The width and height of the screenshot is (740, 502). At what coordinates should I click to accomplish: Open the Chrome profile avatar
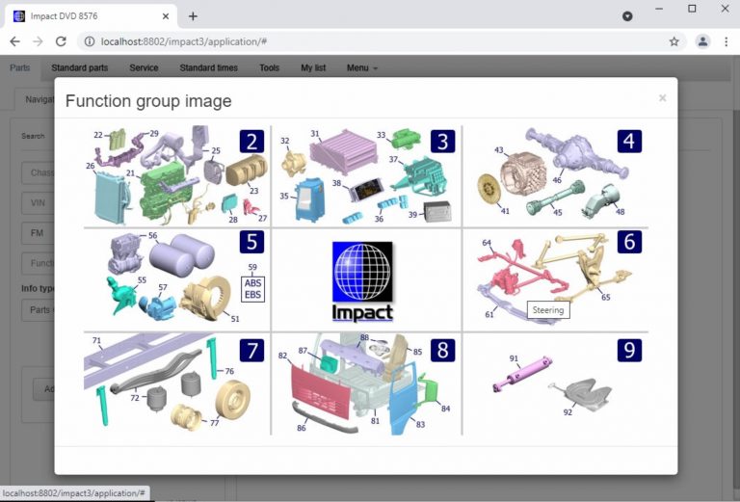point(702,41)
